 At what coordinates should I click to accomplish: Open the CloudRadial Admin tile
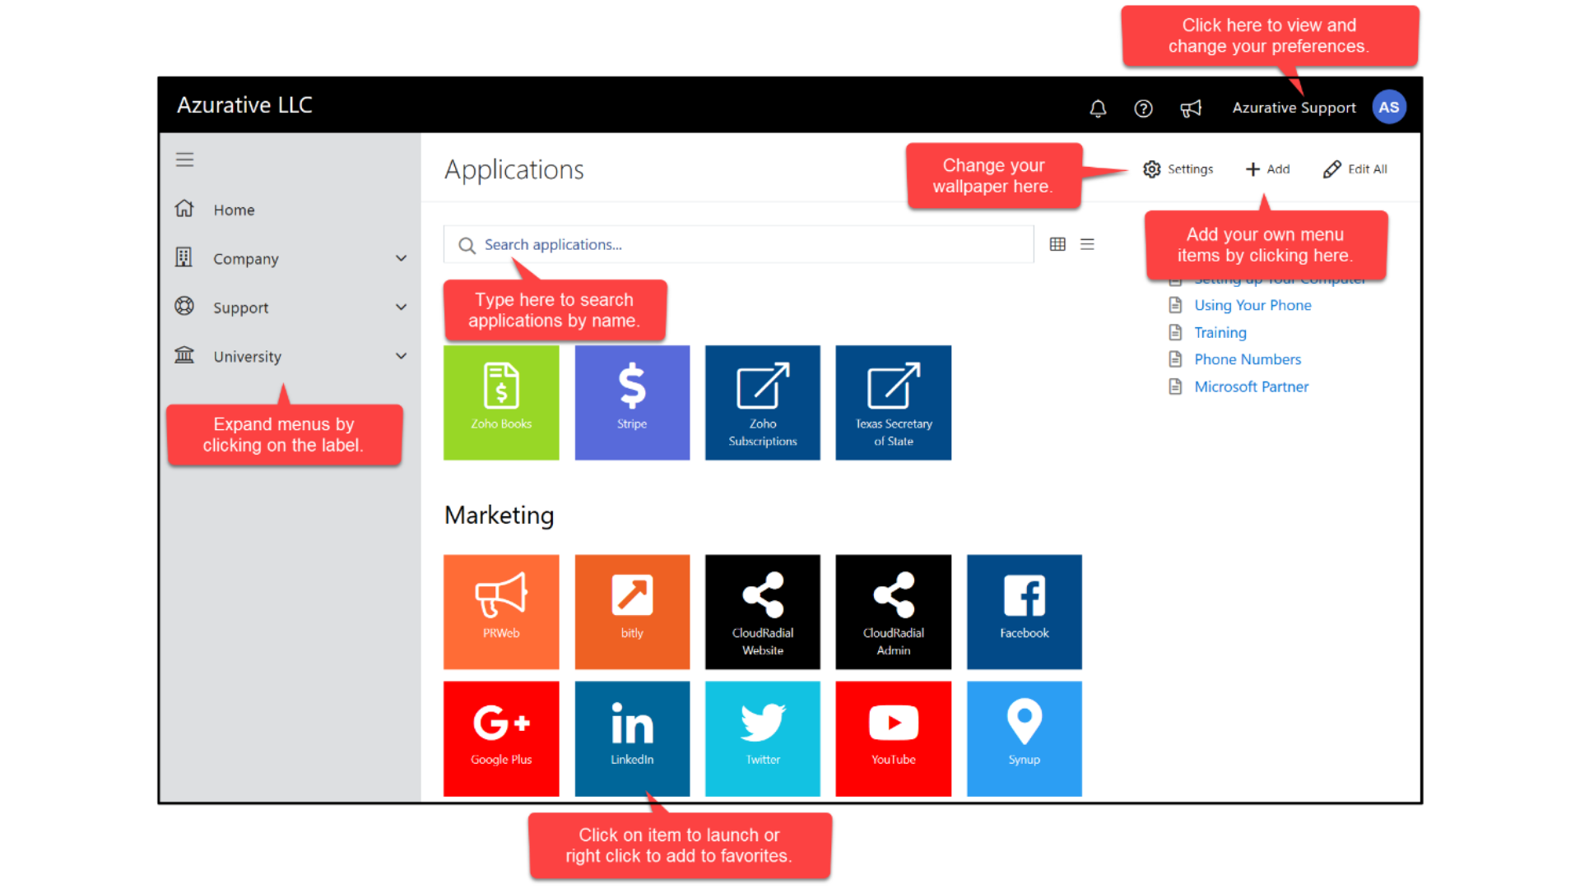click(894, 612)
